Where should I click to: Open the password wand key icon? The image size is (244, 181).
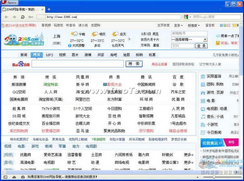tap(31, 17)
